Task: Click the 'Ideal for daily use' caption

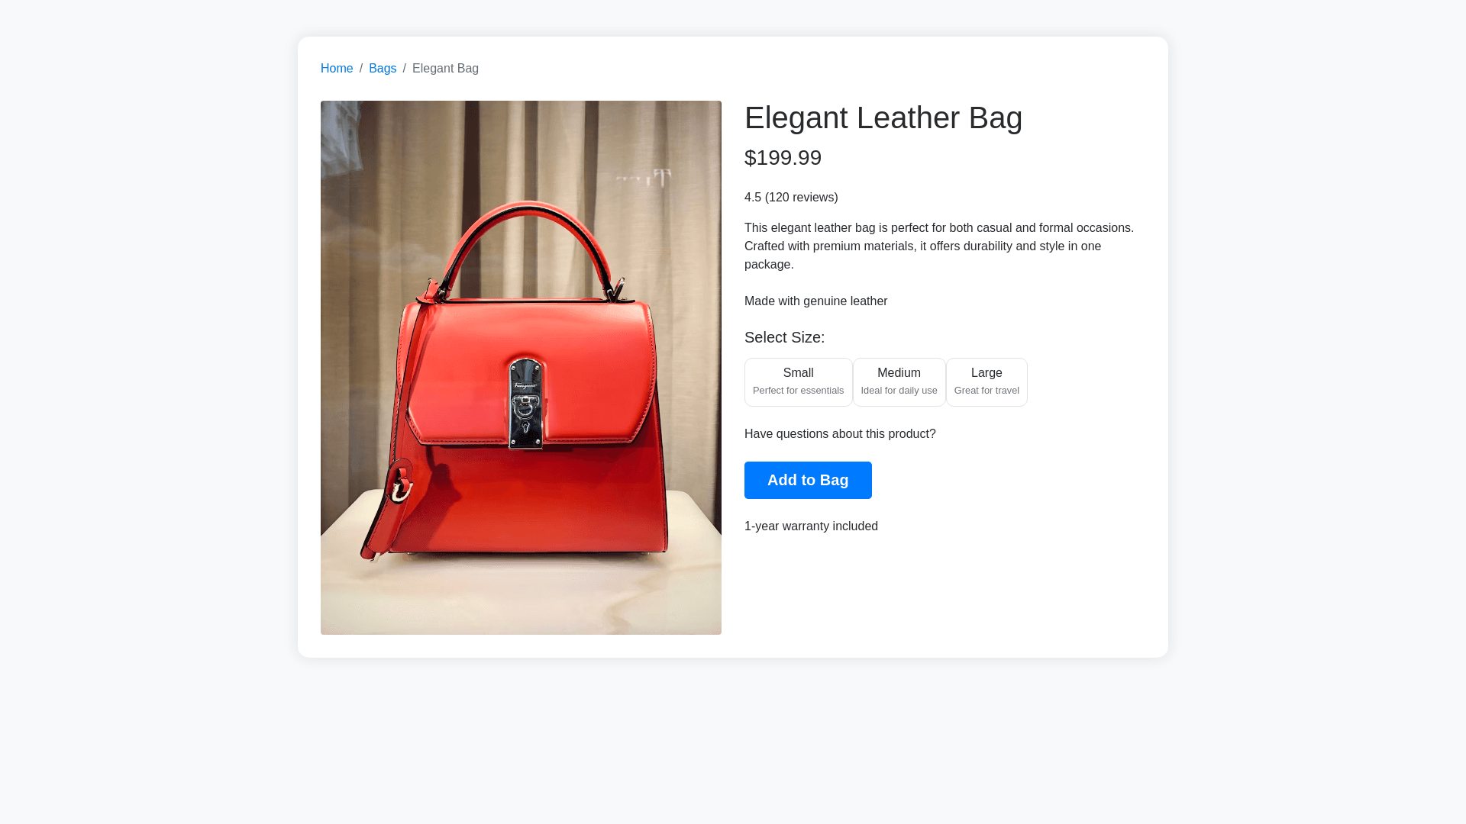Action: pyautogui.click(x=899, y=391)
